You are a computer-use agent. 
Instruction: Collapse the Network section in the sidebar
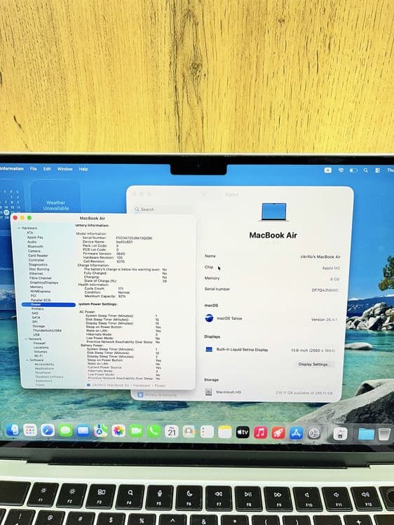(x=26, y=339)
